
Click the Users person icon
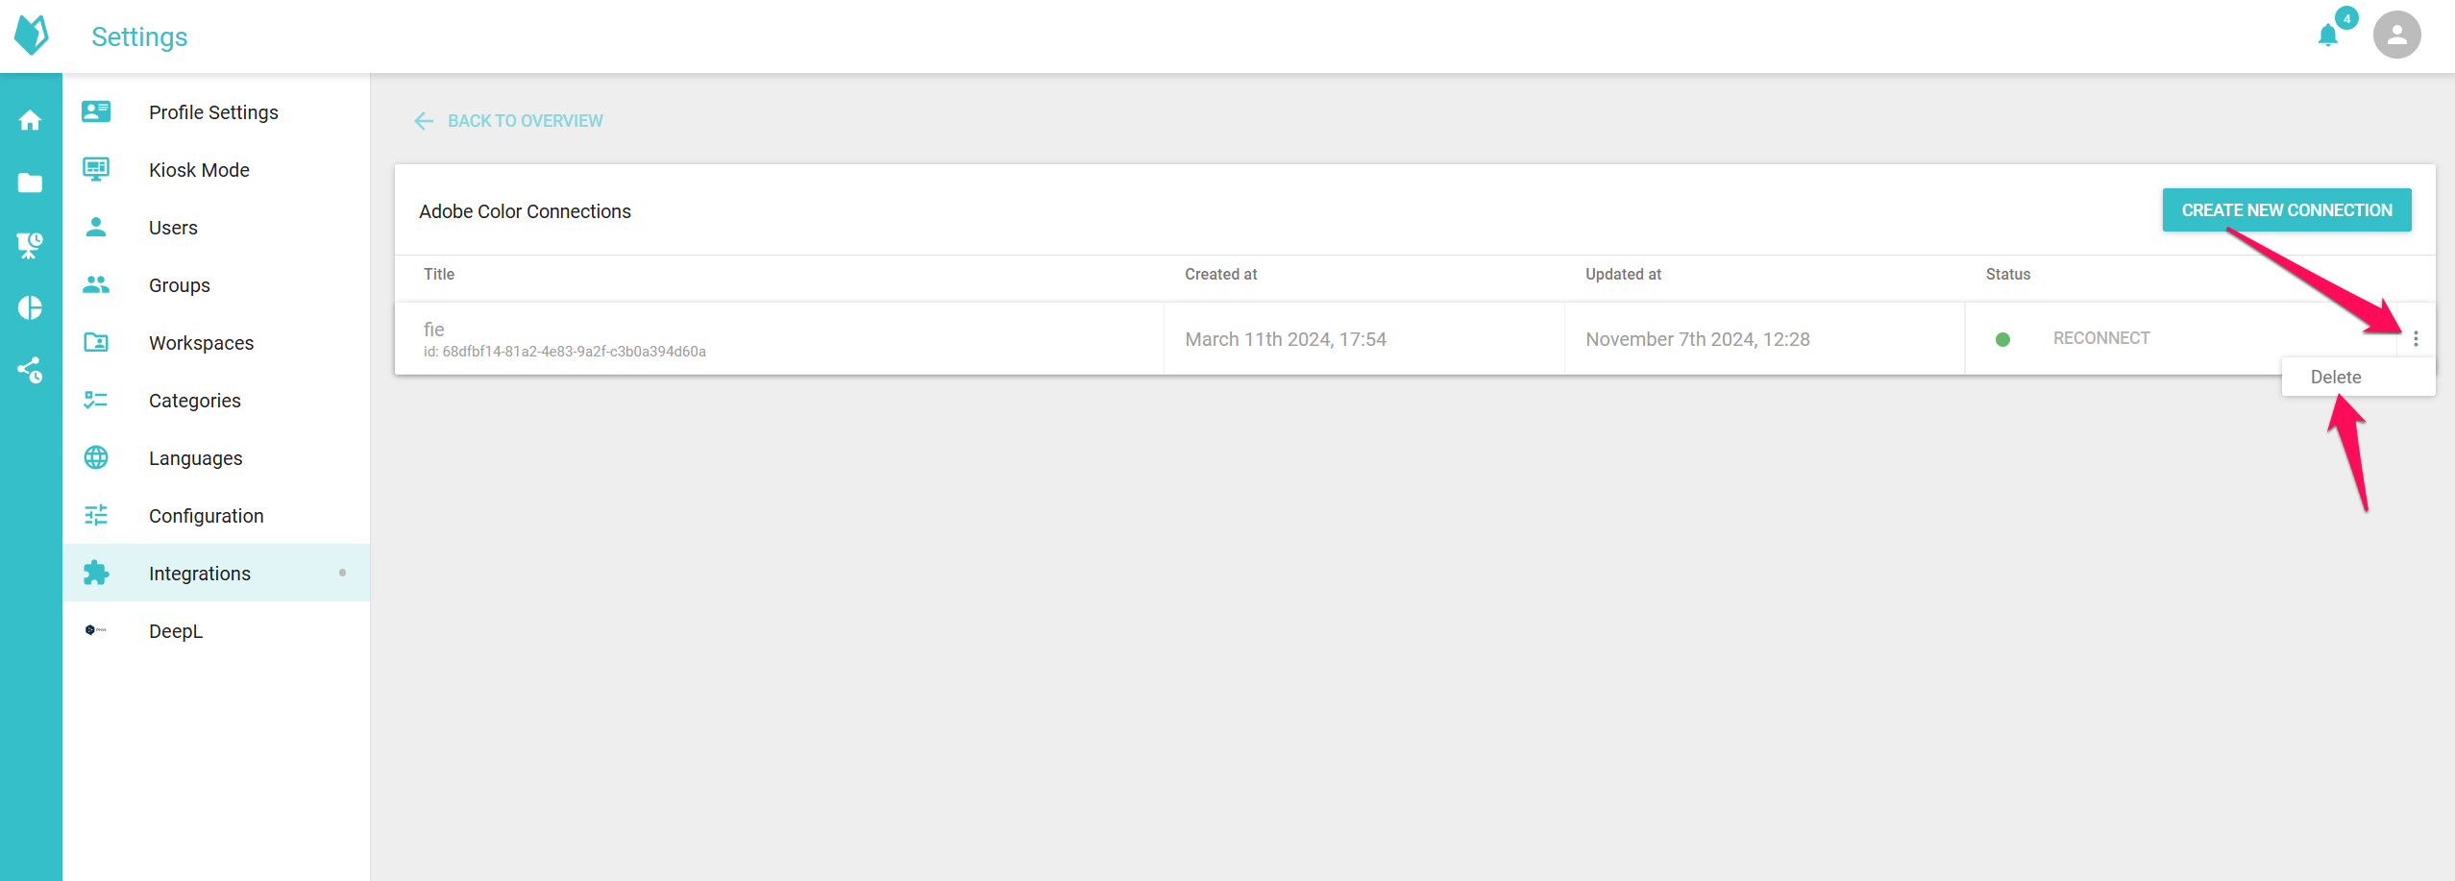click(96, 227)
